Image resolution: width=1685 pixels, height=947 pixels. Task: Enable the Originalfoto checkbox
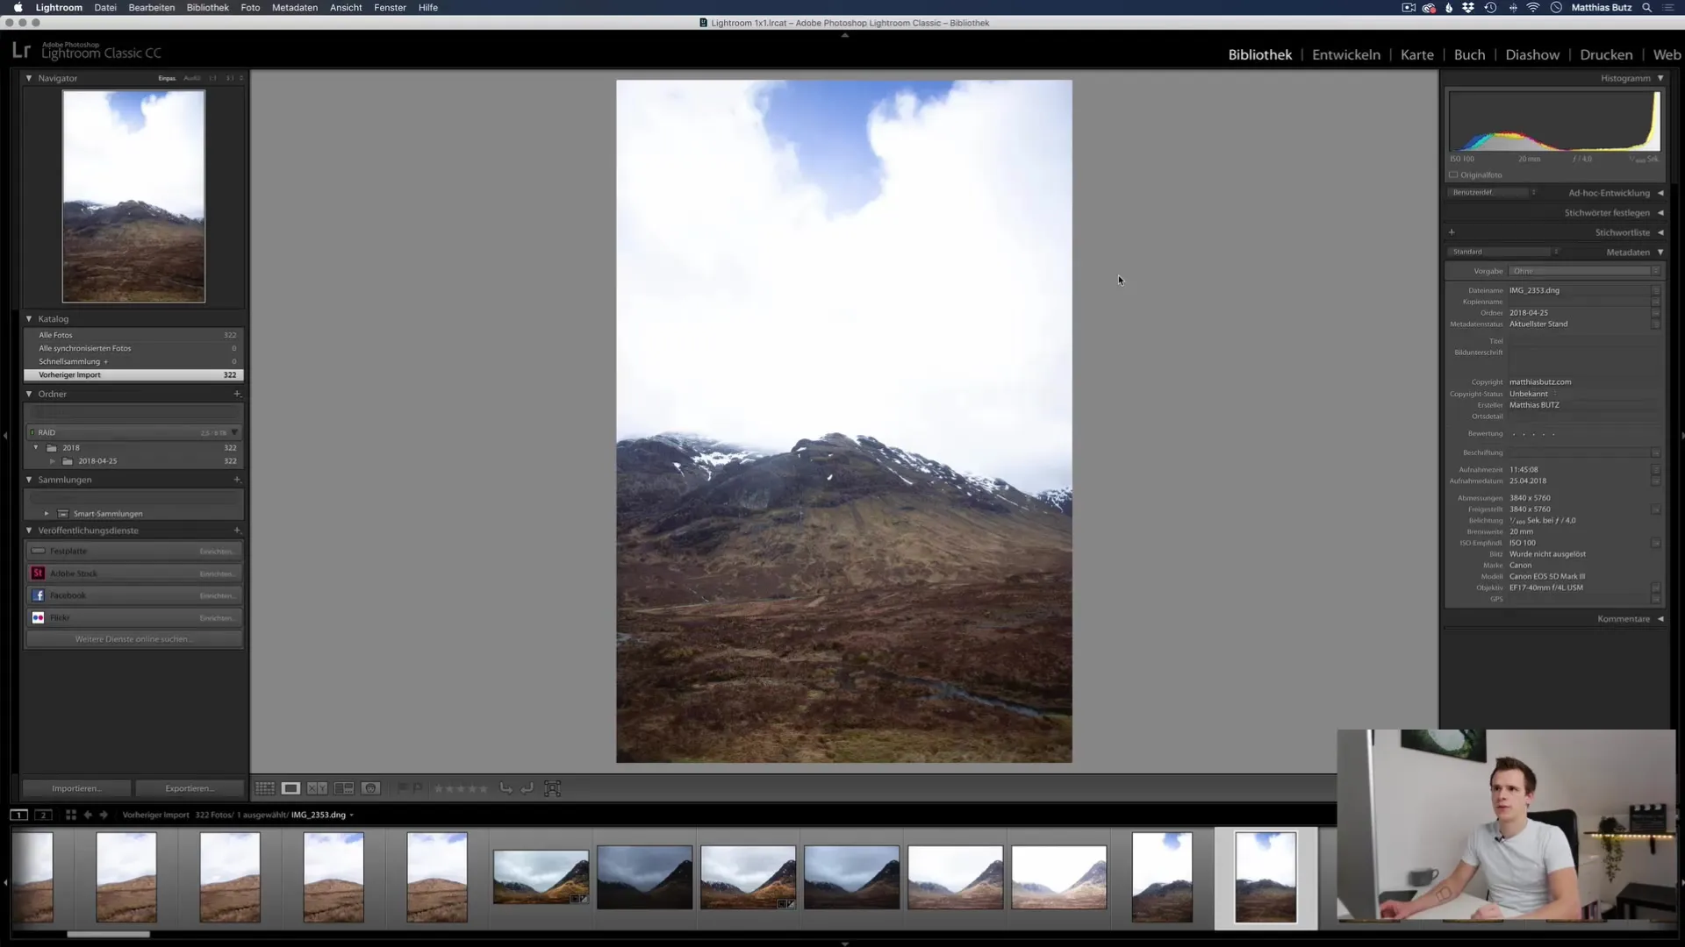coord(1453,174)
